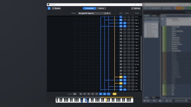The height and width of the screenshot is (107, 191).
Task: Click port number 23 for Tbn. 3
Action: click(x=121, y=61)
